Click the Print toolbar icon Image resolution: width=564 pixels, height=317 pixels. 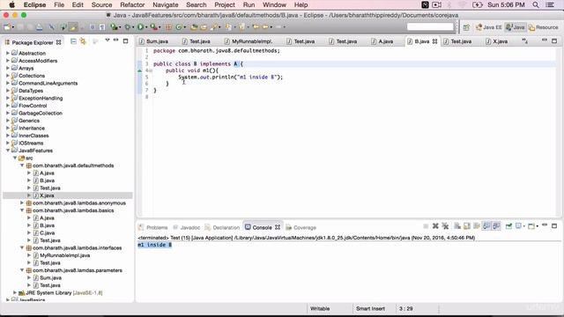click(x=39, y=27)
